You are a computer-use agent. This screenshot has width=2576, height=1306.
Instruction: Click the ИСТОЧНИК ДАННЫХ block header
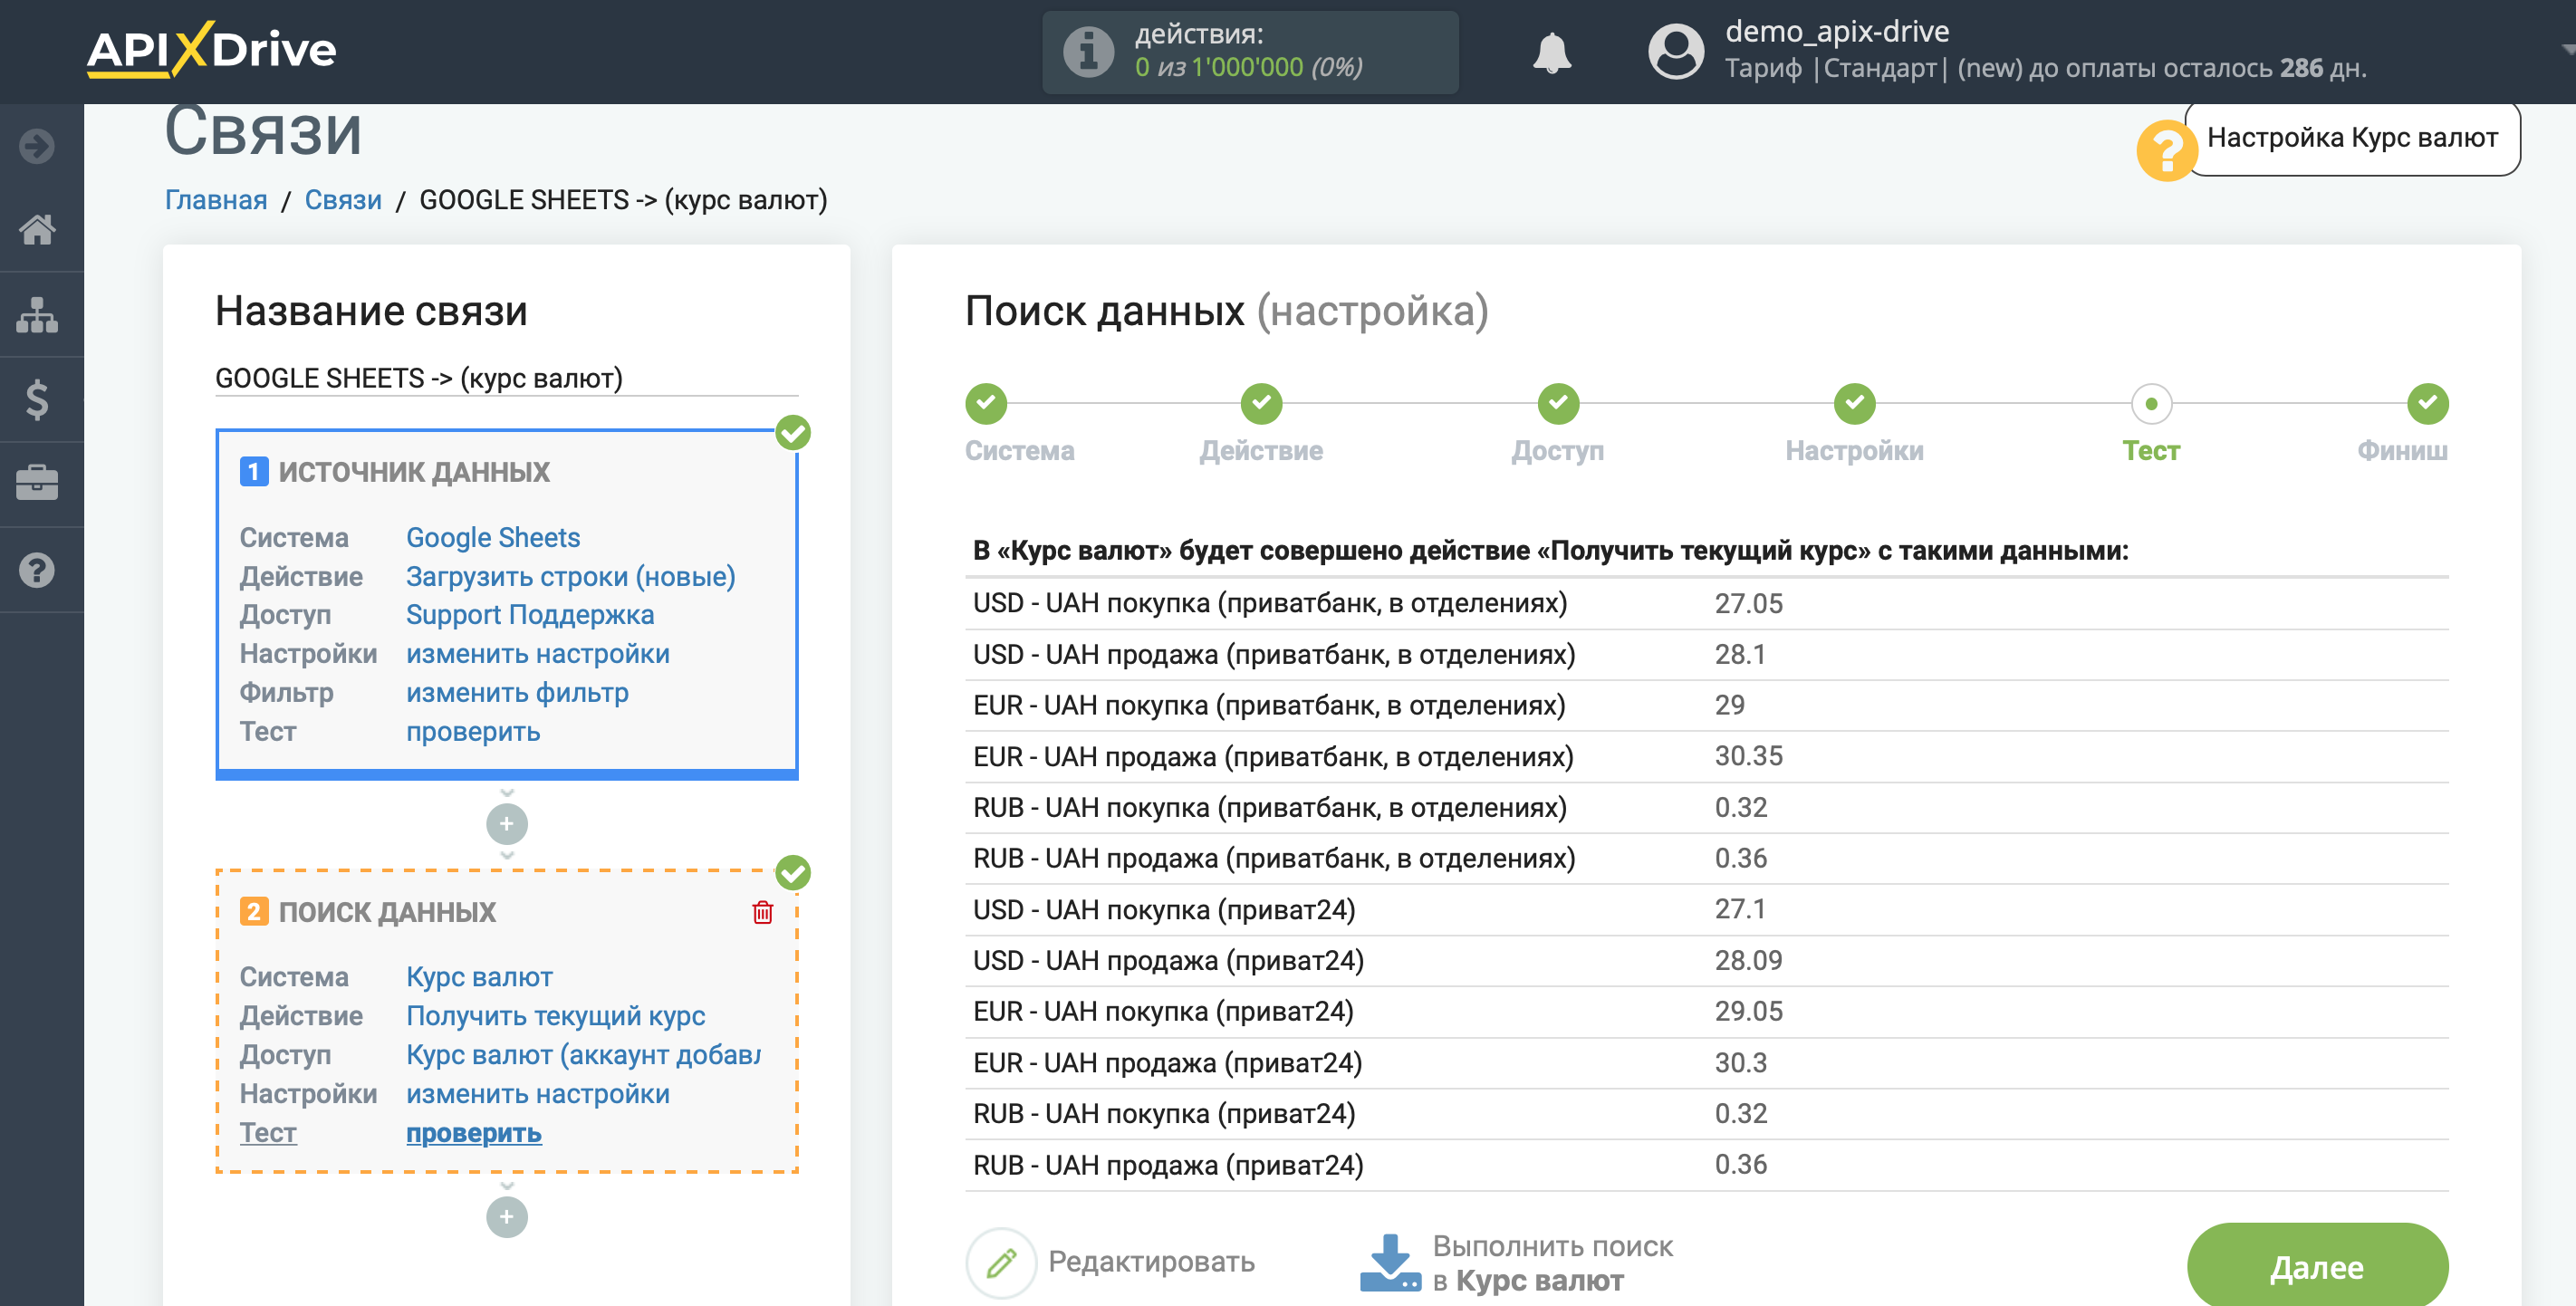pyautogui.click(x=414, y=472)
